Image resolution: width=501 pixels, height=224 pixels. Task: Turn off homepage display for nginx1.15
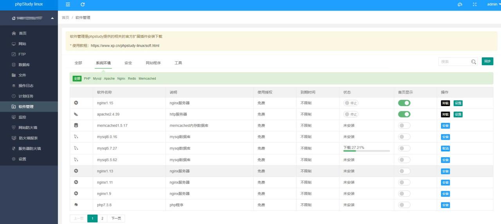tap(404, 103)
